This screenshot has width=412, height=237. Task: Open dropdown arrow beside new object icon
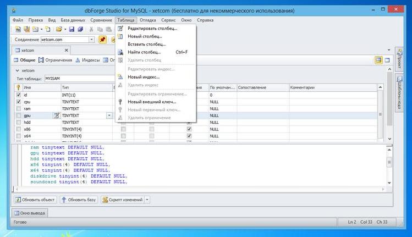coord(41,29)
